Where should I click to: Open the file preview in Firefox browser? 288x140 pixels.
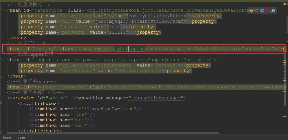pyautogui.click(x=257, y=10)
